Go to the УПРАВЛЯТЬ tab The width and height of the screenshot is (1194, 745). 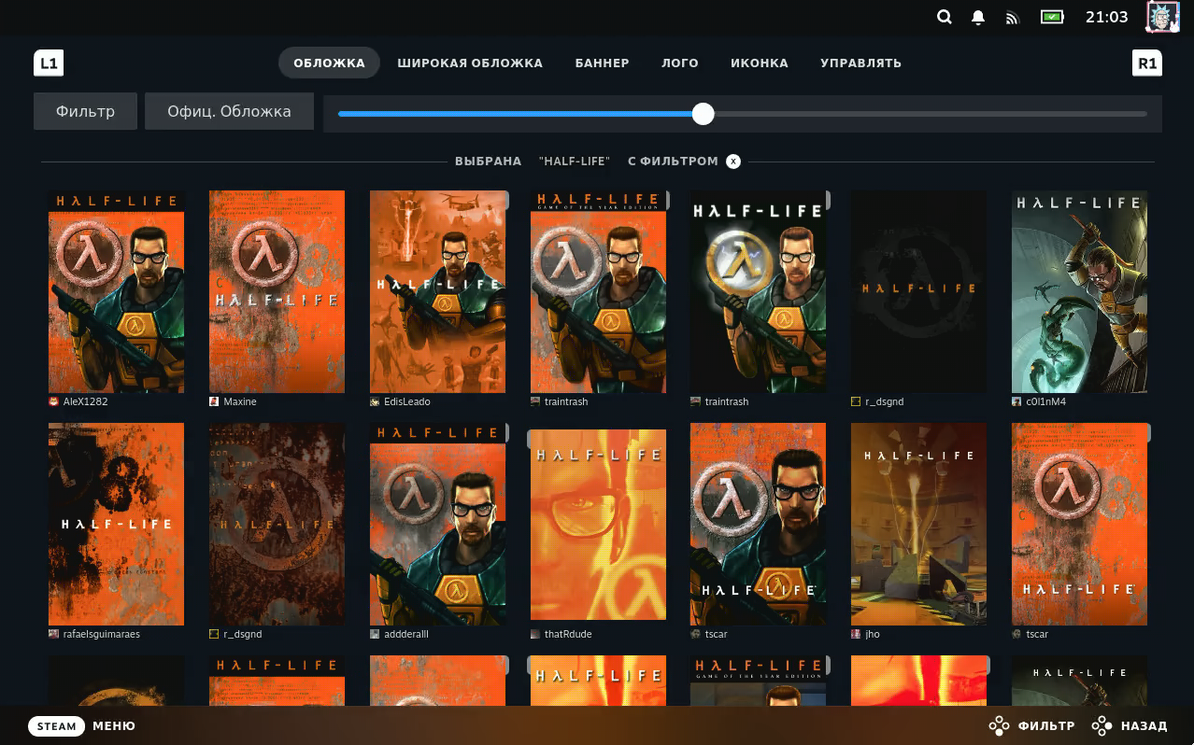(x=860, y=63)
